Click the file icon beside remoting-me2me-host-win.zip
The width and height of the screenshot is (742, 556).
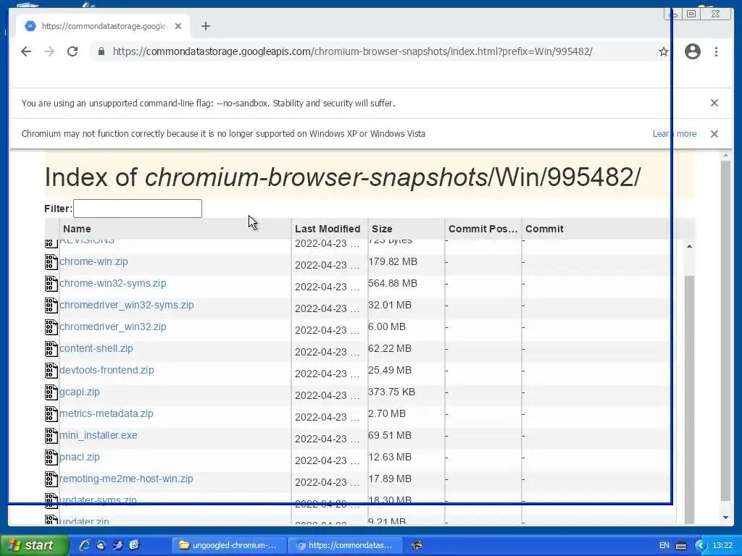51,479
